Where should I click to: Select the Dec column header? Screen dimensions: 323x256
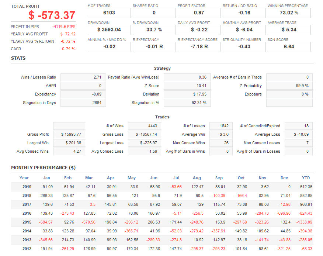284,178
